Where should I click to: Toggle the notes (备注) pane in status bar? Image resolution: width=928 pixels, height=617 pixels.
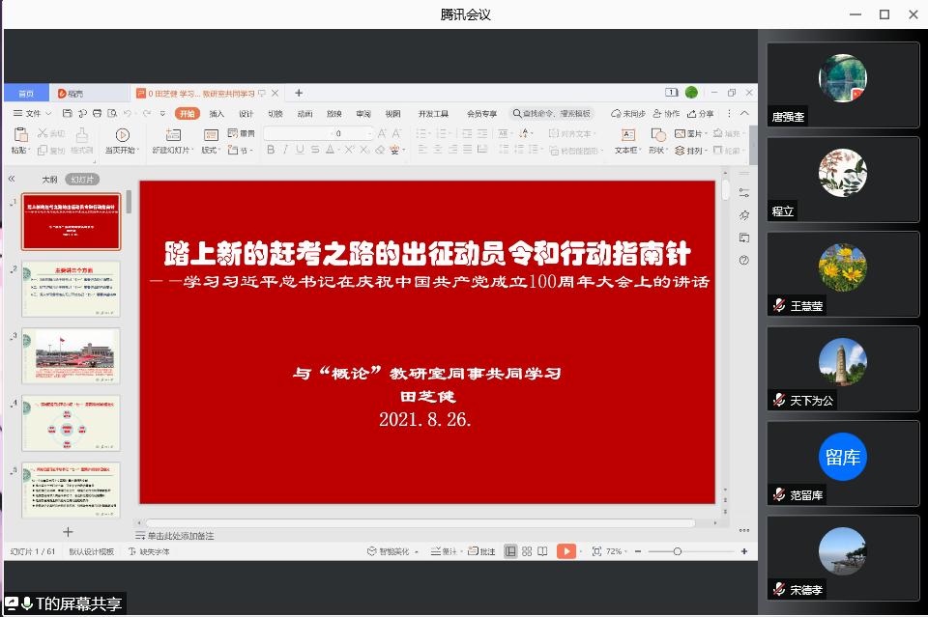coord(445,551)
